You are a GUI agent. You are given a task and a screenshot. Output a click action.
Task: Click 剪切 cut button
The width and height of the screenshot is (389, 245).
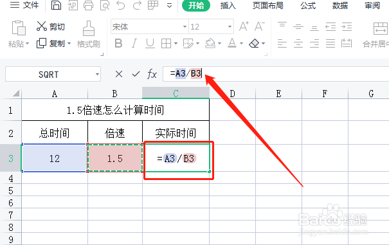click(51, 26)
